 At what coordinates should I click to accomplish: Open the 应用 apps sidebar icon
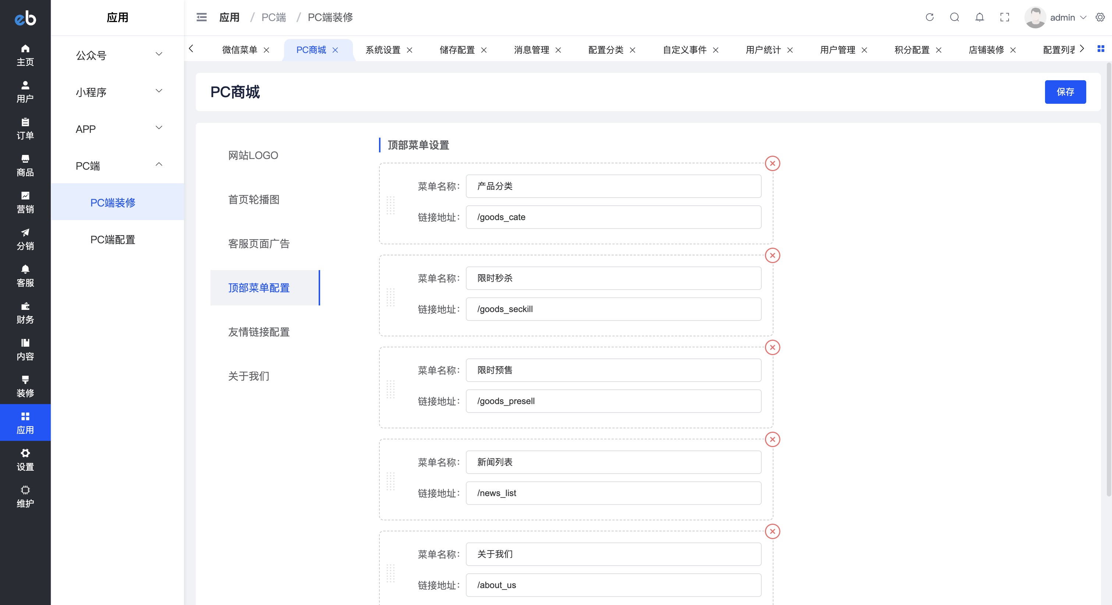point(25,423)
